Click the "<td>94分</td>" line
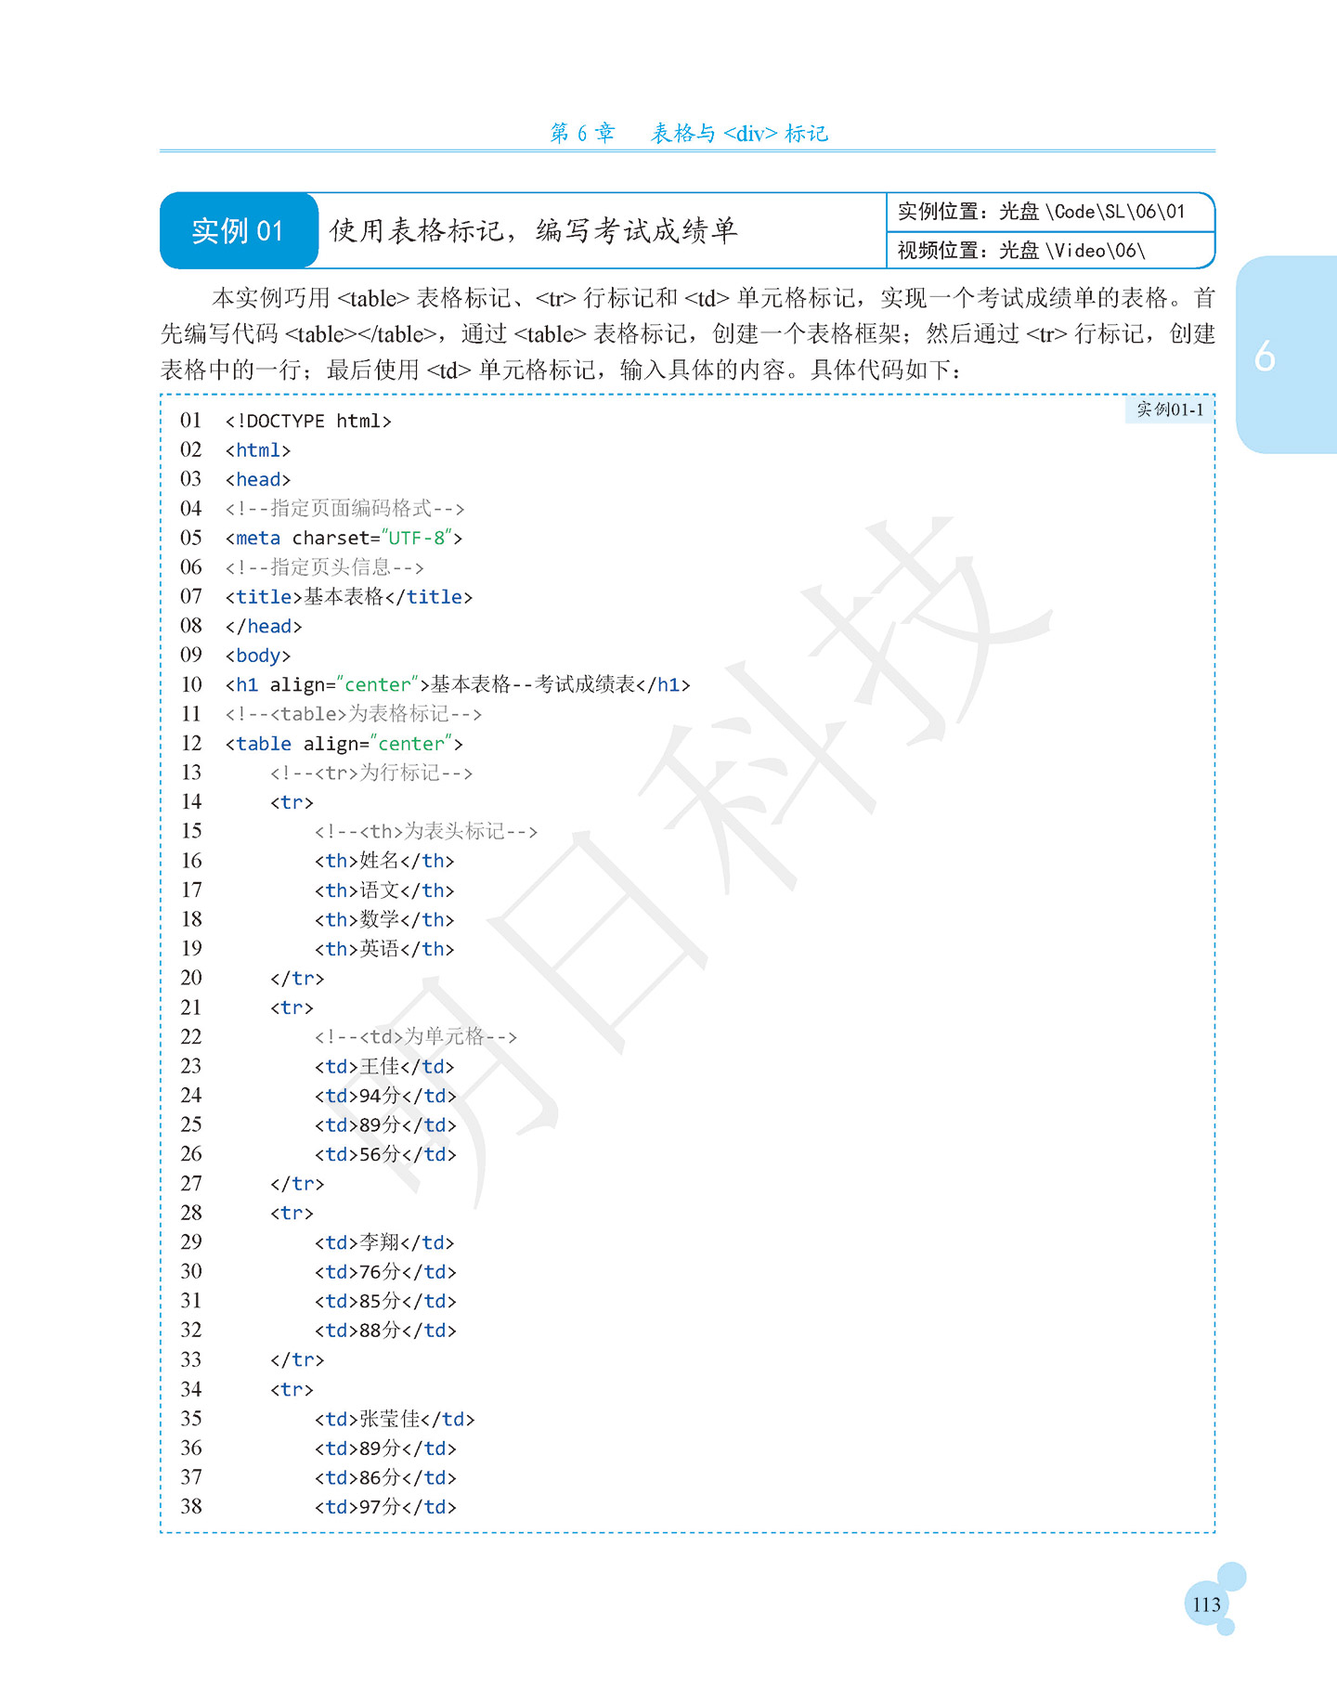 click(385, 1096)
